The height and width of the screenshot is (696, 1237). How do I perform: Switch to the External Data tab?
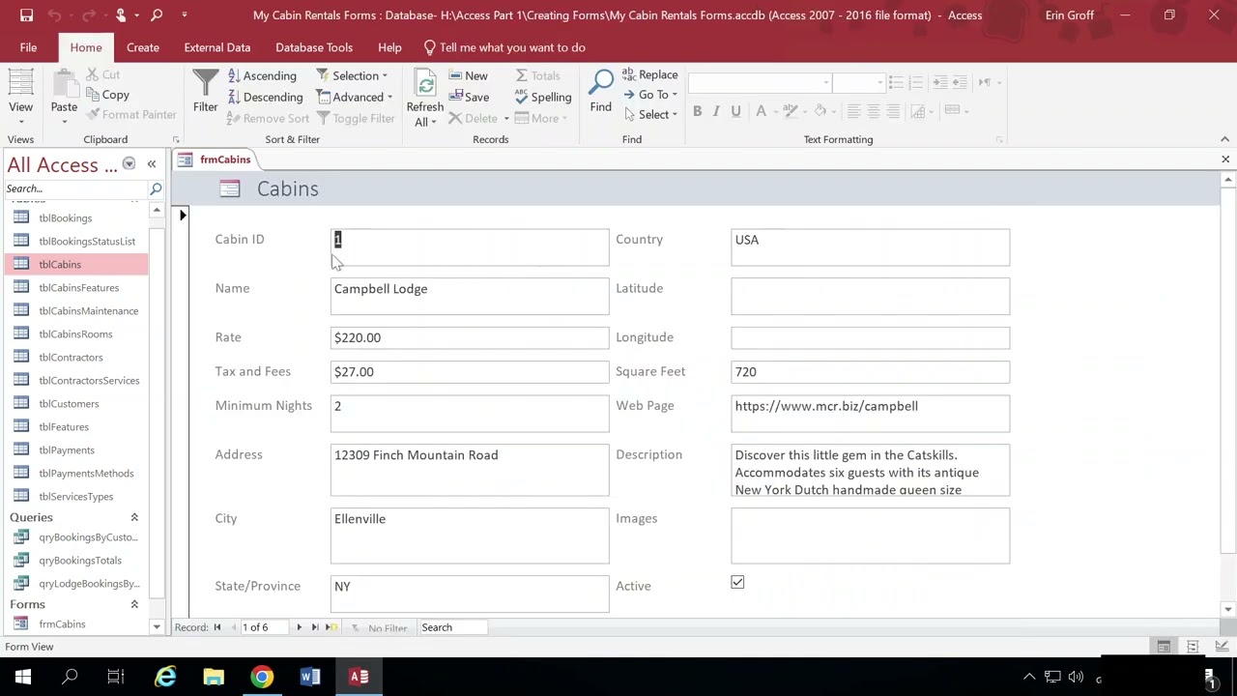[x=217, y=47]
